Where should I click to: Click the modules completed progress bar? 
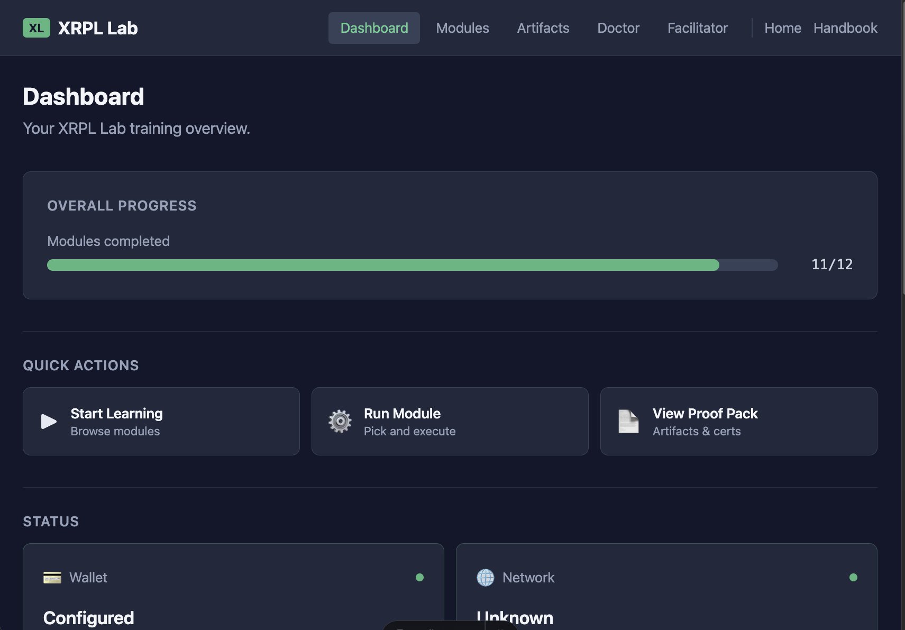pyautogui.click(x=413, y=265)
